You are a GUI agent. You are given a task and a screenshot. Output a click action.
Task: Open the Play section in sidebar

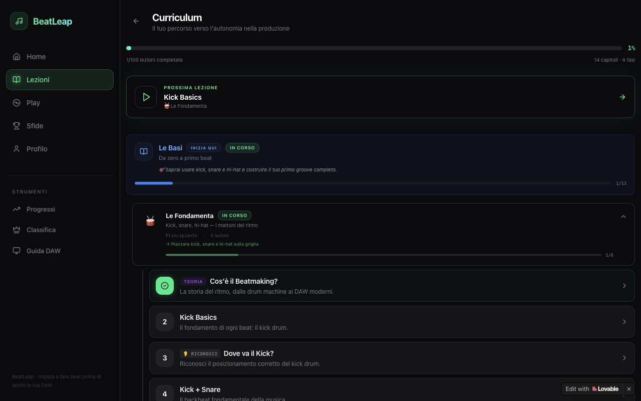[x=60, y=103]
